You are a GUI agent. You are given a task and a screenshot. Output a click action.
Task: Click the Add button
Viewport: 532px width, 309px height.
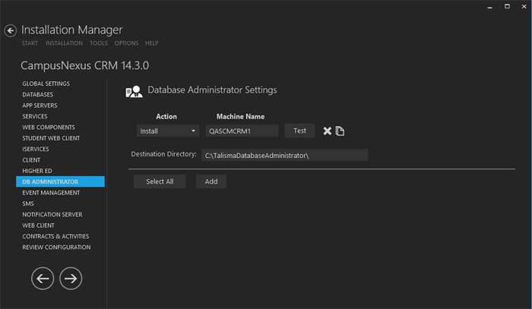click(x=211, y=181)
